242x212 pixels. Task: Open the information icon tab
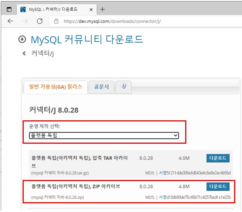[123, 87]
